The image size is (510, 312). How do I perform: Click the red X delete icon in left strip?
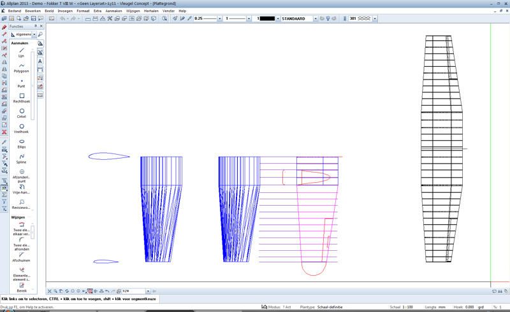pyautogui.click(x=4, y=132)
